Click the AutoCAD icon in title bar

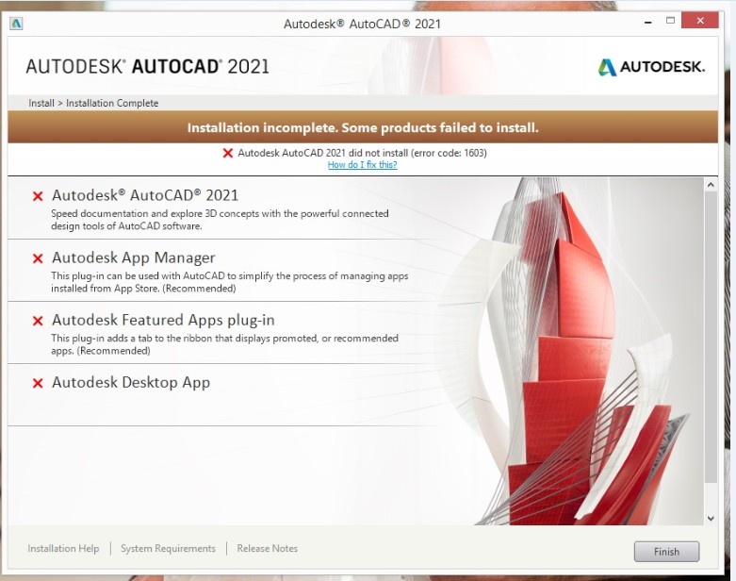point(16,23)
